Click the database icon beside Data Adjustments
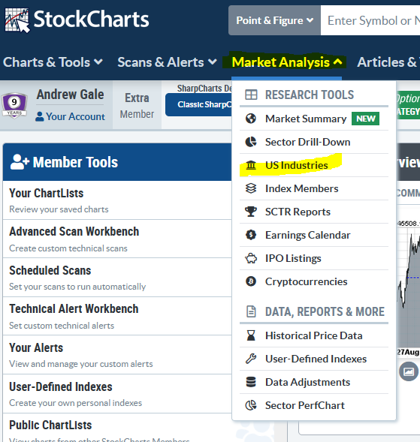 tap(251, 382)
